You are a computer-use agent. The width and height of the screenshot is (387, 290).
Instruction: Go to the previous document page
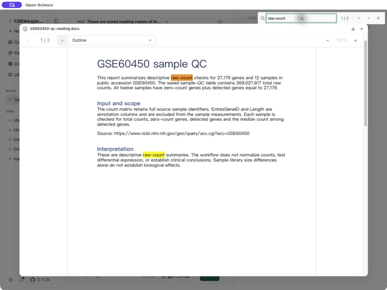[27, 40]
